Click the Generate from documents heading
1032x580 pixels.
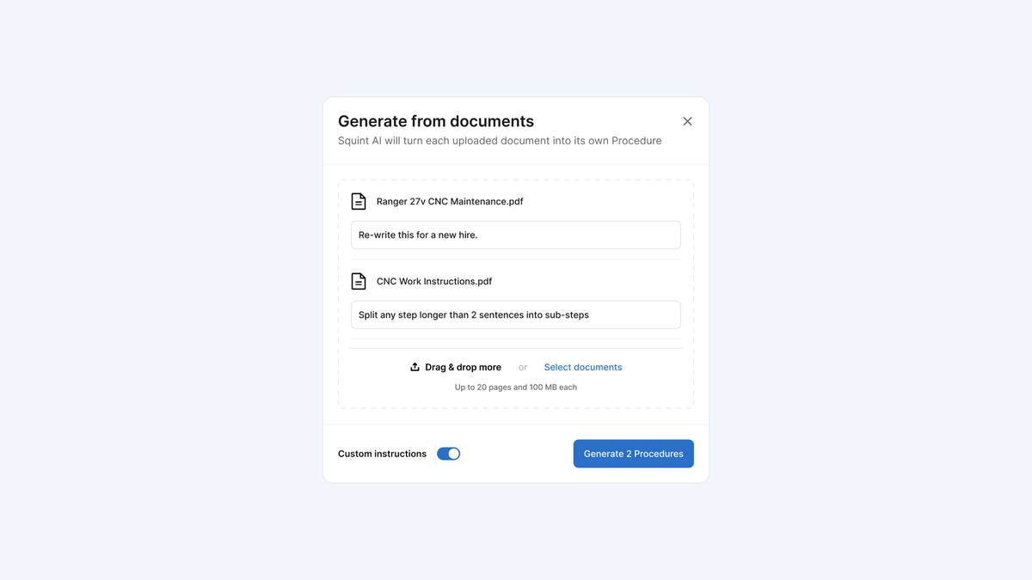coord(436,121)
